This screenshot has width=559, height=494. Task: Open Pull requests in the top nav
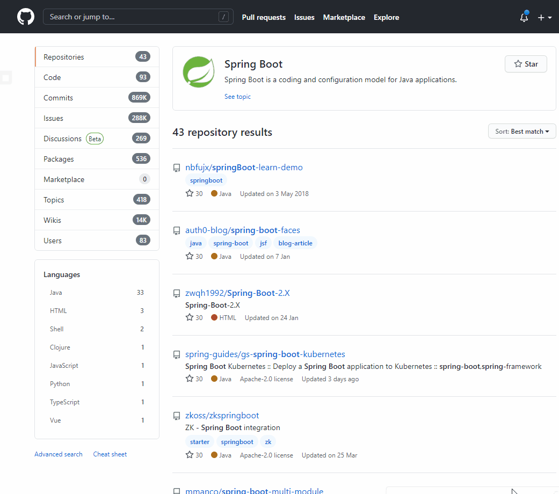[x=264, y=18]
